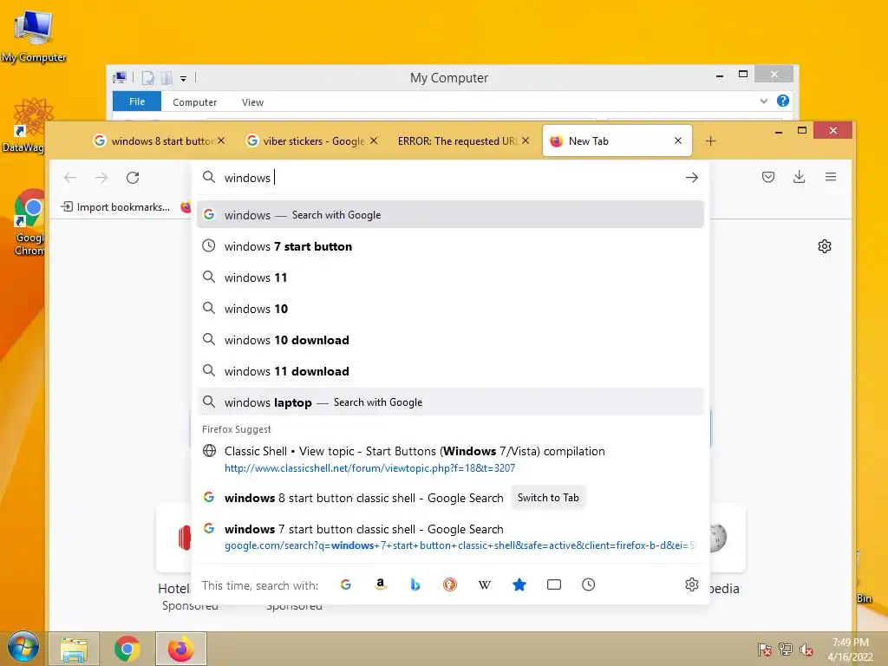Viewport: 888px width, 666px height.
Task: Click the Properties icon in My Computer title bar
Action: pos(147,78)
